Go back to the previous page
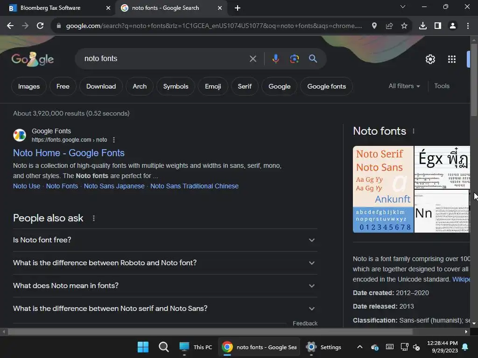The height and width of the screenshot is (358, 478). [x=10, y=26]
